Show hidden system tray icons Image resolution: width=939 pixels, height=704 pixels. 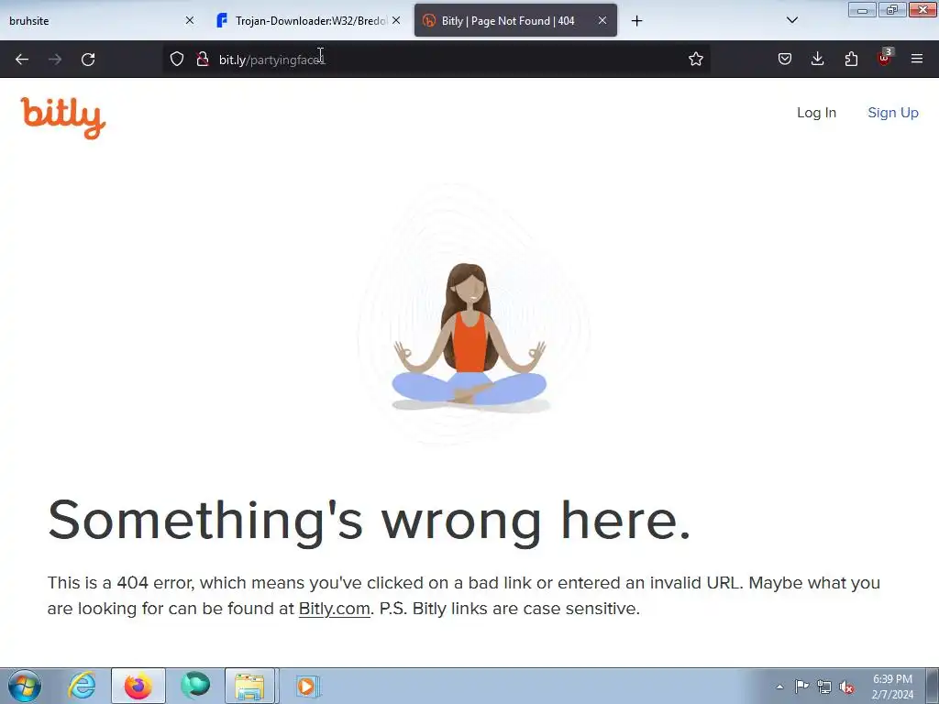[x=779, y=687]
